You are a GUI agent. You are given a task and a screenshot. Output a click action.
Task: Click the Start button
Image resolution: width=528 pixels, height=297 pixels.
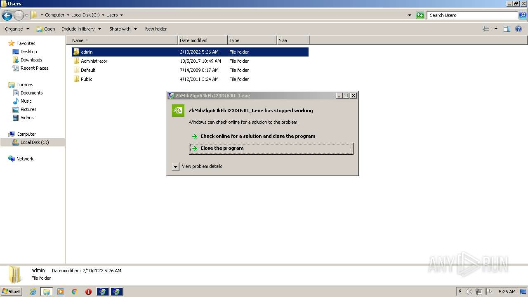coord(12,292)
